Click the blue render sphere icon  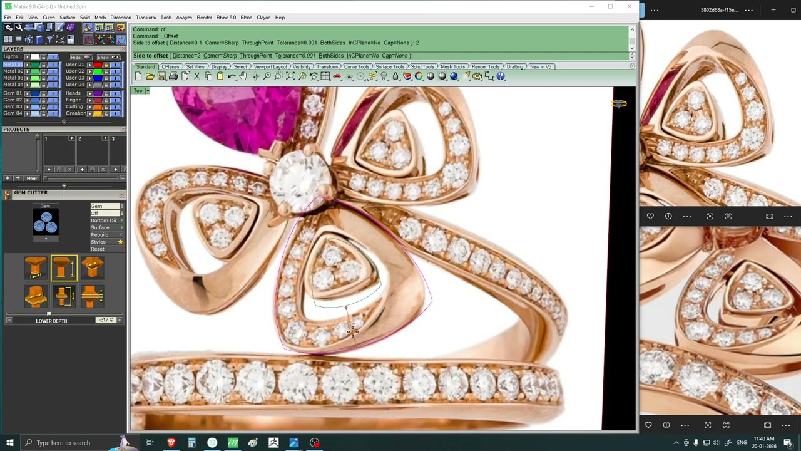(454, 76)
